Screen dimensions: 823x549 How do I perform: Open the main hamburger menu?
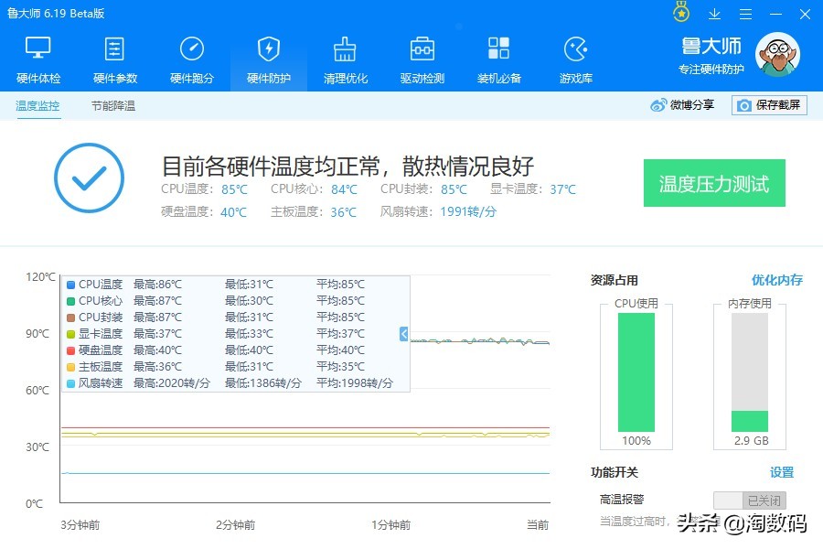coord(745,13)
